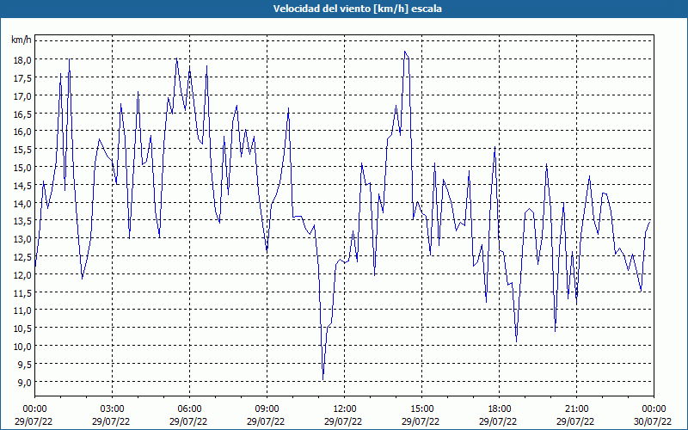Select the '30/07/22' date label
The height and width of the screenshot is (430, 688).
tap(653, 421)
